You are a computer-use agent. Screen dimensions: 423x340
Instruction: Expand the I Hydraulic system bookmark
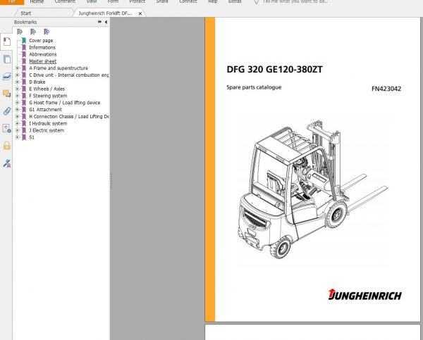(x=17, y=123)
